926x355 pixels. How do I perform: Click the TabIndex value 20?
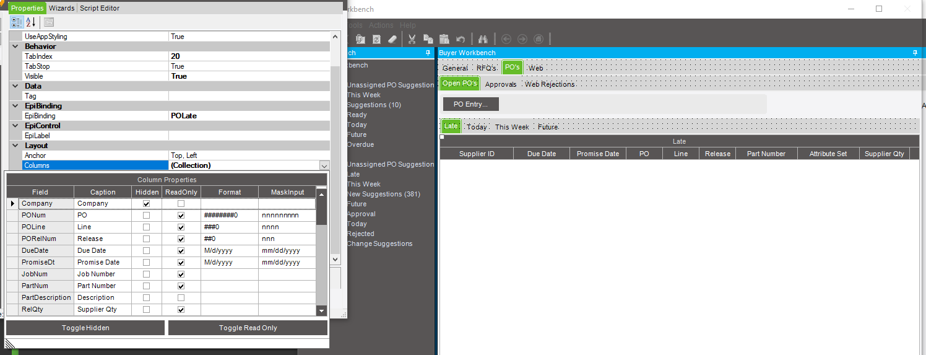tap(249, 56)
